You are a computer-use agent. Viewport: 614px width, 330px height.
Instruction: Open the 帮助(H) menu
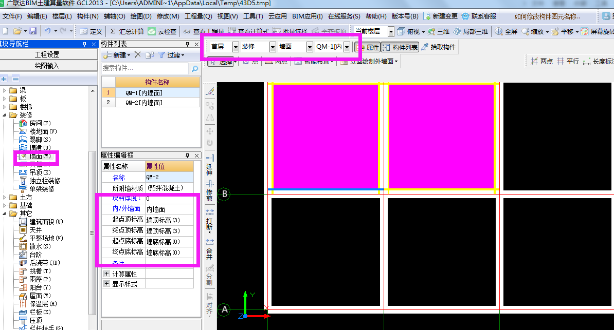click(x=376, y=16)
